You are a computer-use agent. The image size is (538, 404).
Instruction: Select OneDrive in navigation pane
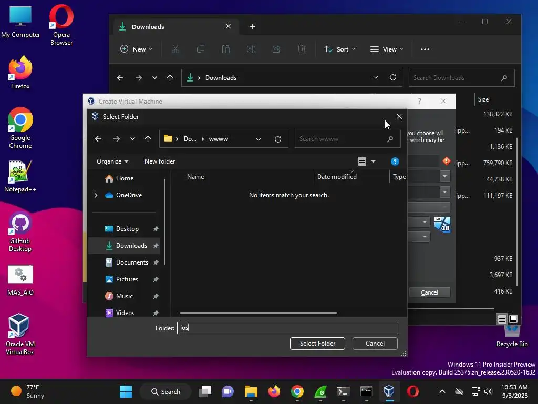[123, 195]
